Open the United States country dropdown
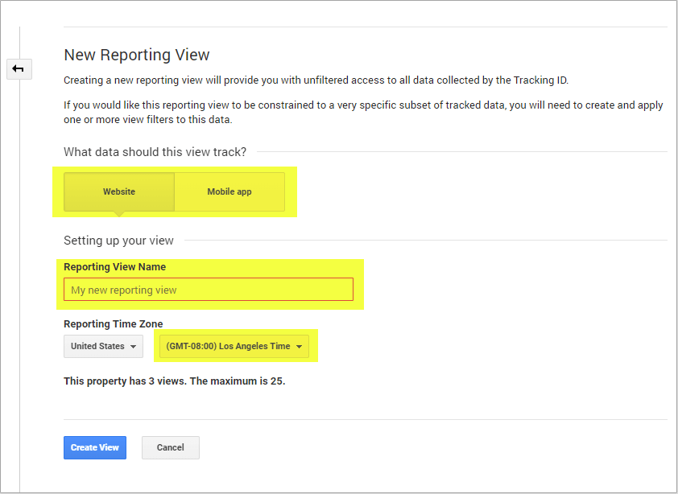 (x=103, y=346)
